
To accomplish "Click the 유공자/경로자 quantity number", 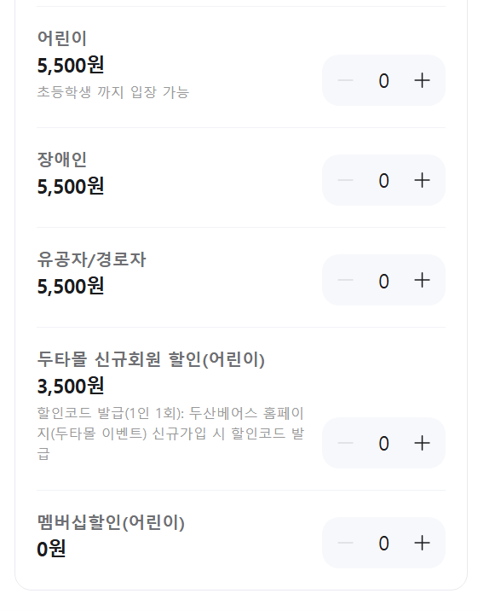I will coord(384,281).
